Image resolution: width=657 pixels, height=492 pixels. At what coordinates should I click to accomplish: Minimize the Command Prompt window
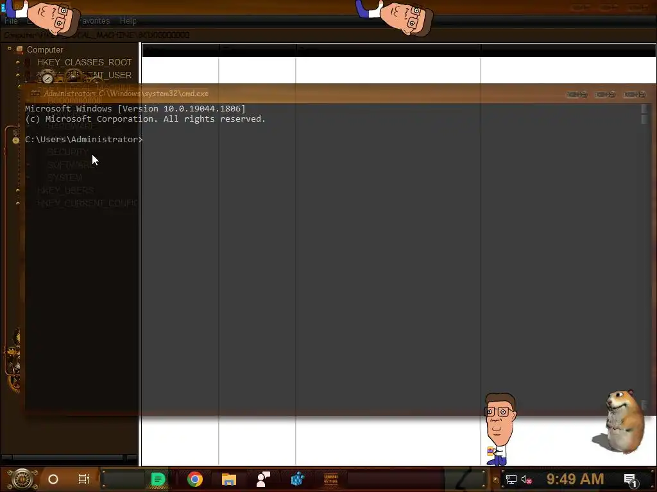tap(577, 95)
